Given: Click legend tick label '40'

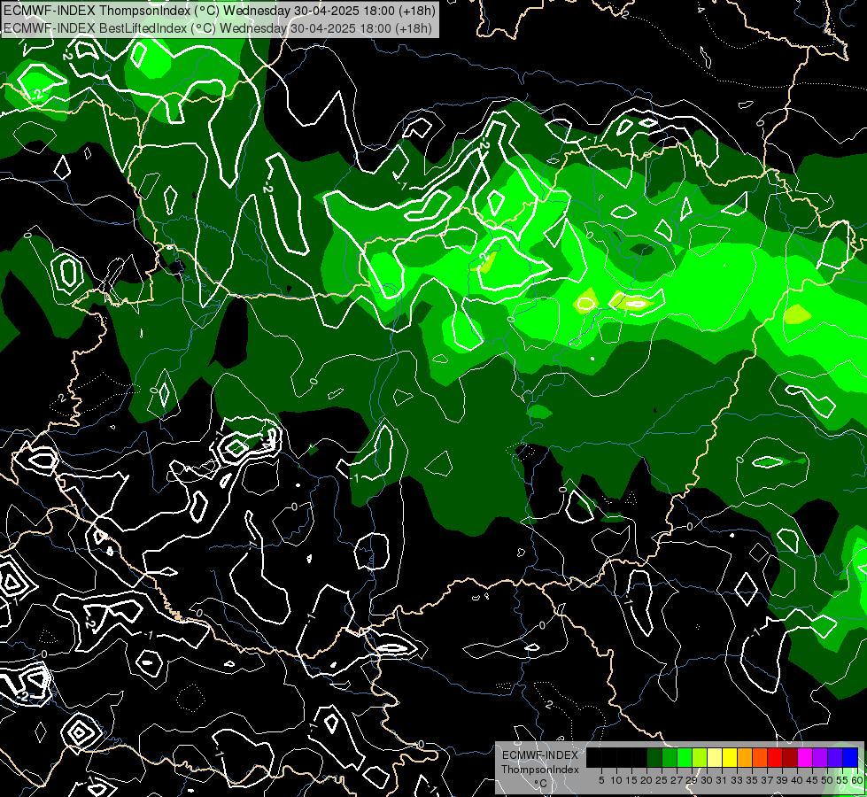Looking at the screenshot, I should pyautogui.click(x=797, y=780).
